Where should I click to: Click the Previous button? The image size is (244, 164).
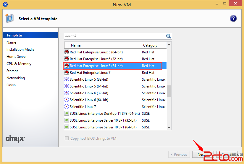(179, 154)
